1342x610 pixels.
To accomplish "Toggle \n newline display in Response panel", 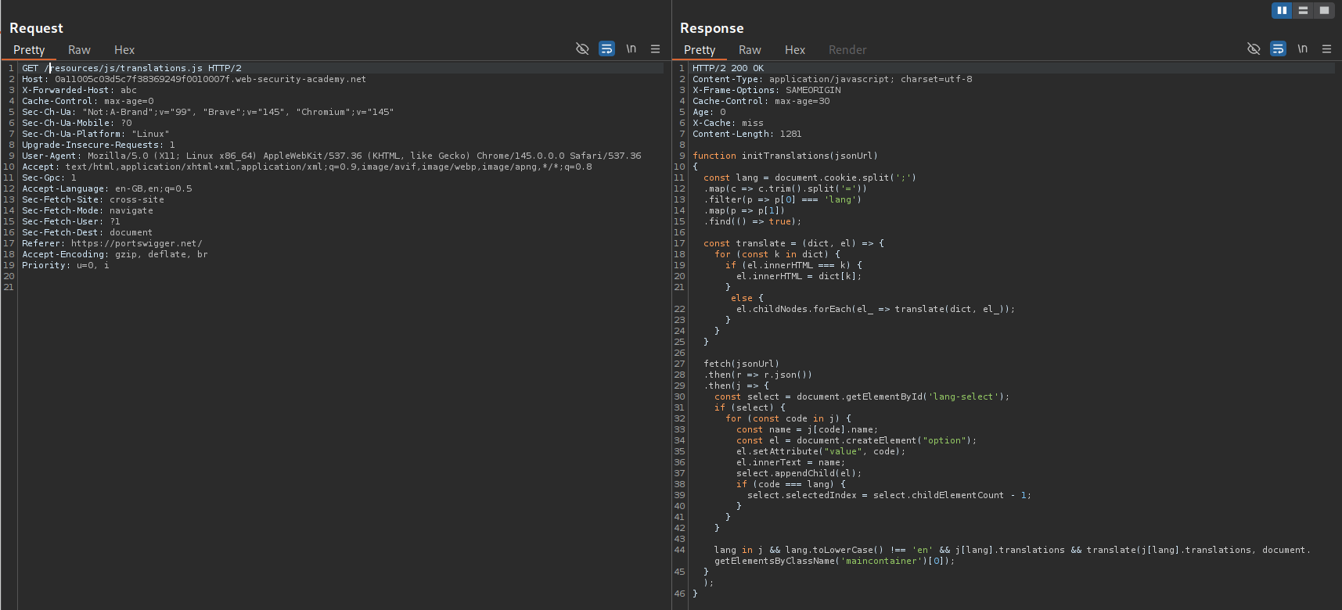I will [x=1302, y=48].
